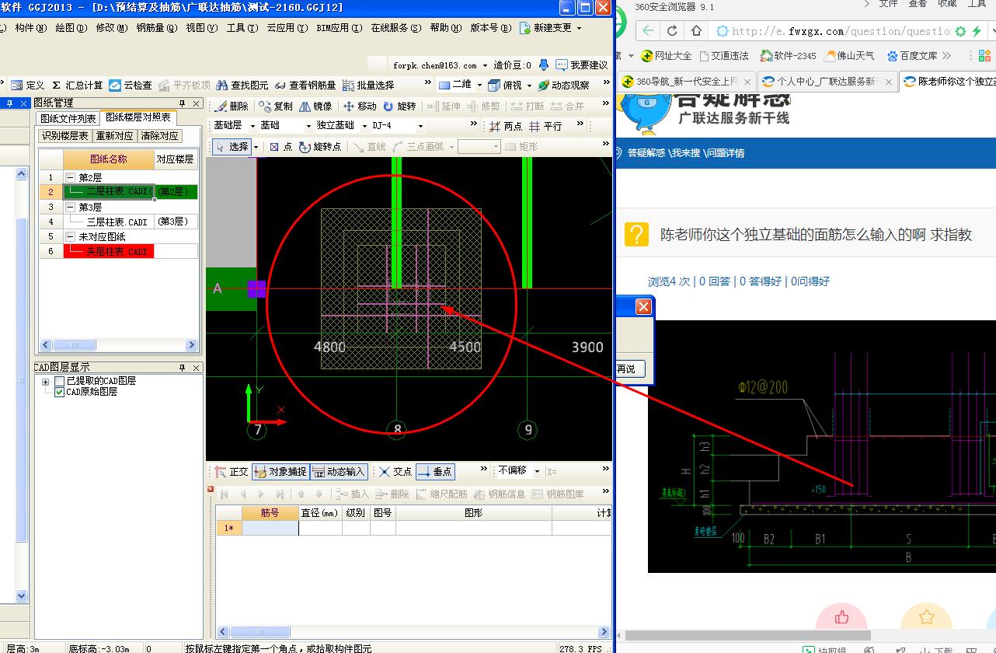Open the 基础 component type dropdown
Image resolution: width=996 pixels, height=653 pixels.
(308, 126)
